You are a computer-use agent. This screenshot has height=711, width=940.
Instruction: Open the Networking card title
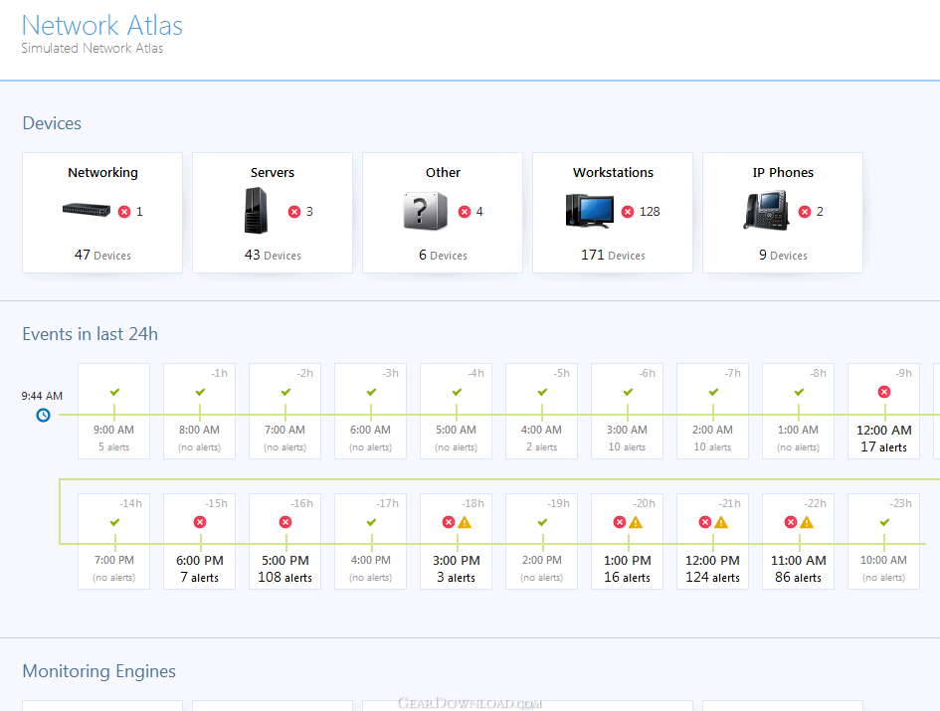coord(102,173)
